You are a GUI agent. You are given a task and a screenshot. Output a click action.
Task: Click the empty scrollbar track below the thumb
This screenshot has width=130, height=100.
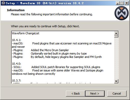coord(116,58)
